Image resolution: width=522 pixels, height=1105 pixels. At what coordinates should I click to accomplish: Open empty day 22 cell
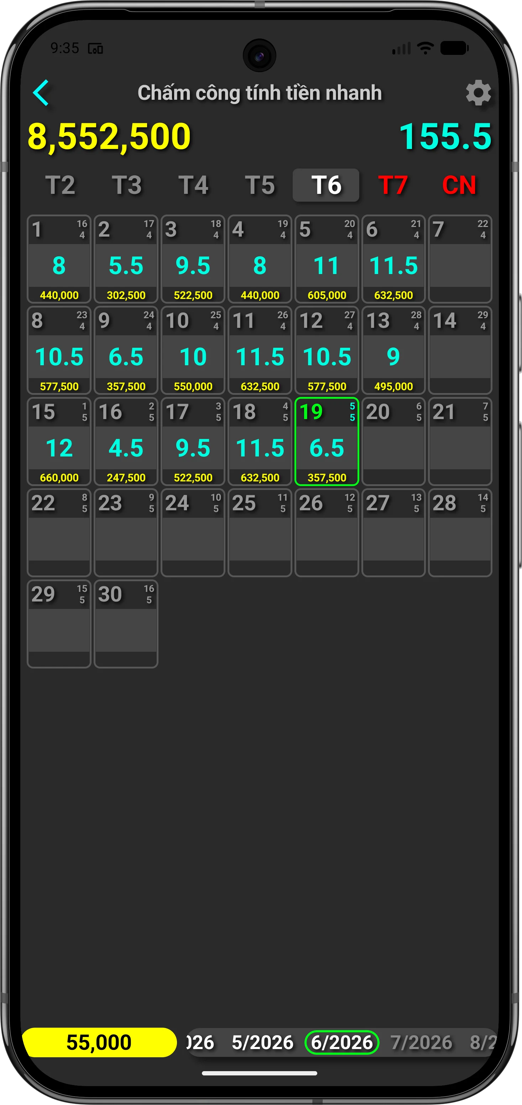click(x=59, y=533)
